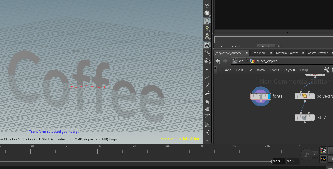The width and height of the screenshot is (333, 169).
Task: Click the end frame field showing 240
Action: click(x=292, y=161)
